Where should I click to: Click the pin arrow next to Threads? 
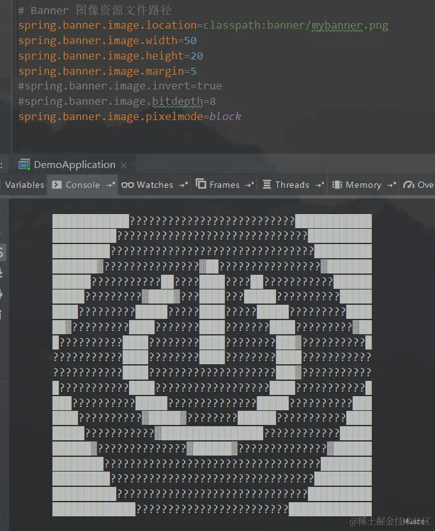[319, 185]
